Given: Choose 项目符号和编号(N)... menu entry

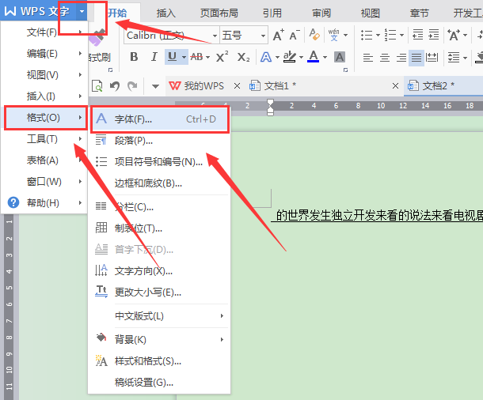Looking at the screenshot, I should pyautogui.click(x=160, y=162).
